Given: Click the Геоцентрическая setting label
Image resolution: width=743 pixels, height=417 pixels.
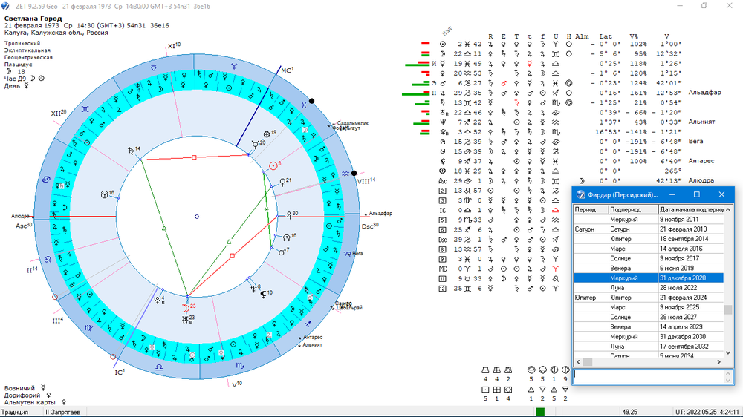Looking at the screenshot, I should coord(28,57).
